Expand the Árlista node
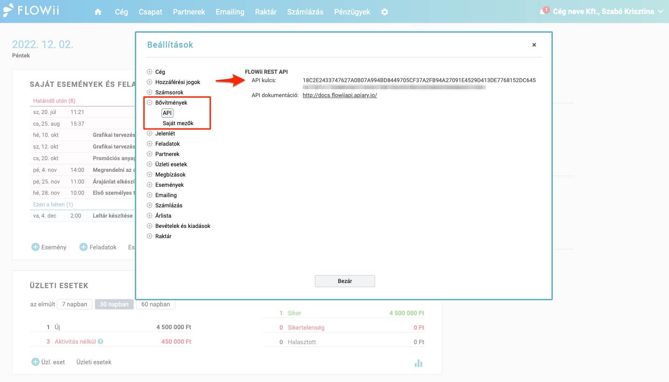Screen dimensions: 669x382 150,216
